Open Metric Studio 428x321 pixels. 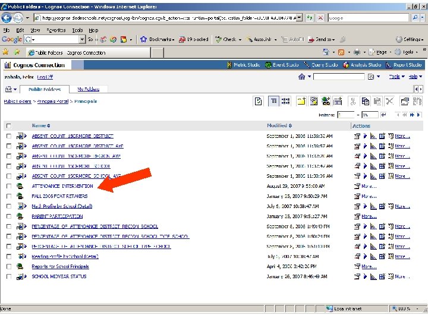coord(244,65)
